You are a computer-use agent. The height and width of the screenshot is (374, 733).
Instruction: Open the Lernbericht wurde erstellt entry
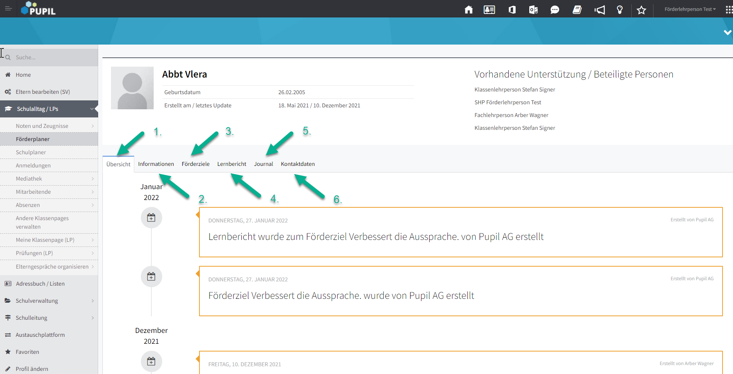point(461,232)
